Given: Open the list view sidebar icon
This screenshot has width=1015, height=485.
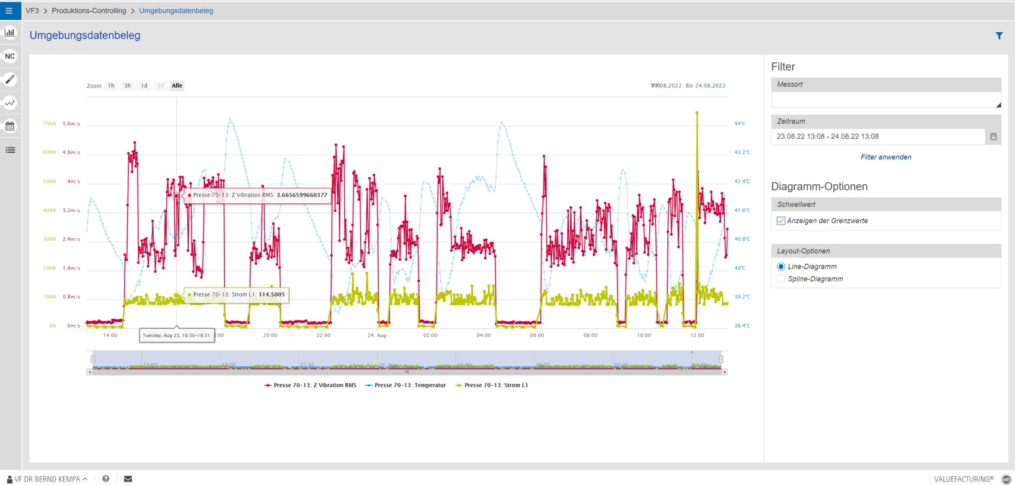Looking at the screenshot, I should coord(10,150).
